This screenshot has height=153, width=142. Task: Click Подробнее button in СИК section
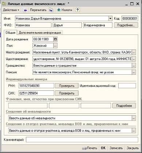[124, 106]
